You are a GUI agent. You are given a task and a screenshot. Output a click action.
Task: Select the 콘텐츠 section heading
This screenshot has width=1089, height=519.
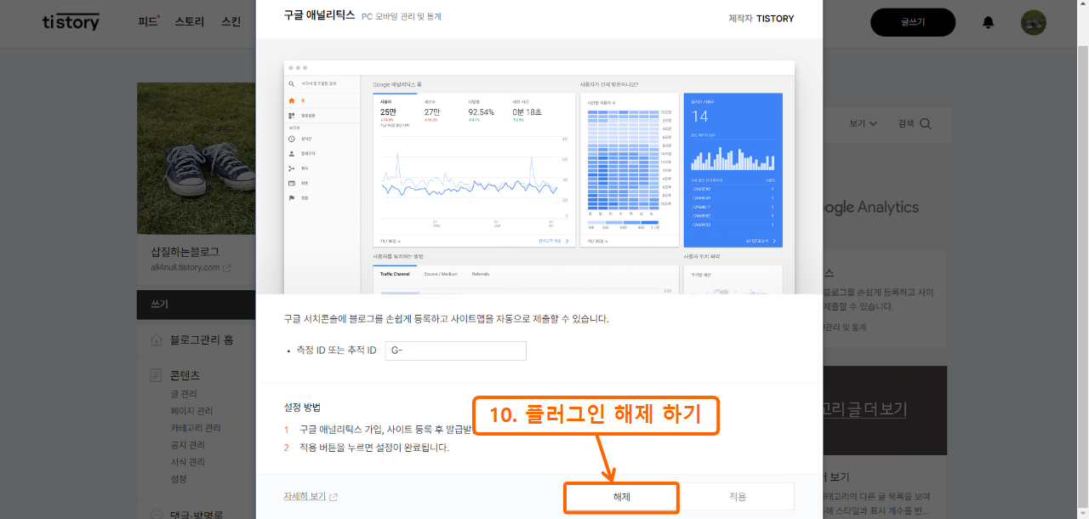coord(185,375)
